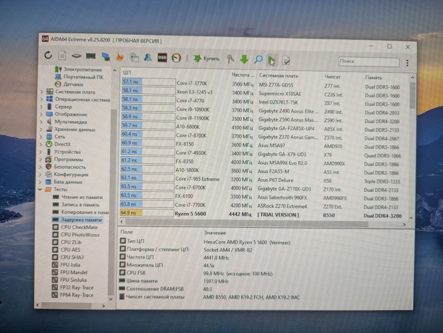Open the preferences checklist toolbar icon
This screenshot has width=443, height=333.
pos(134,57)
